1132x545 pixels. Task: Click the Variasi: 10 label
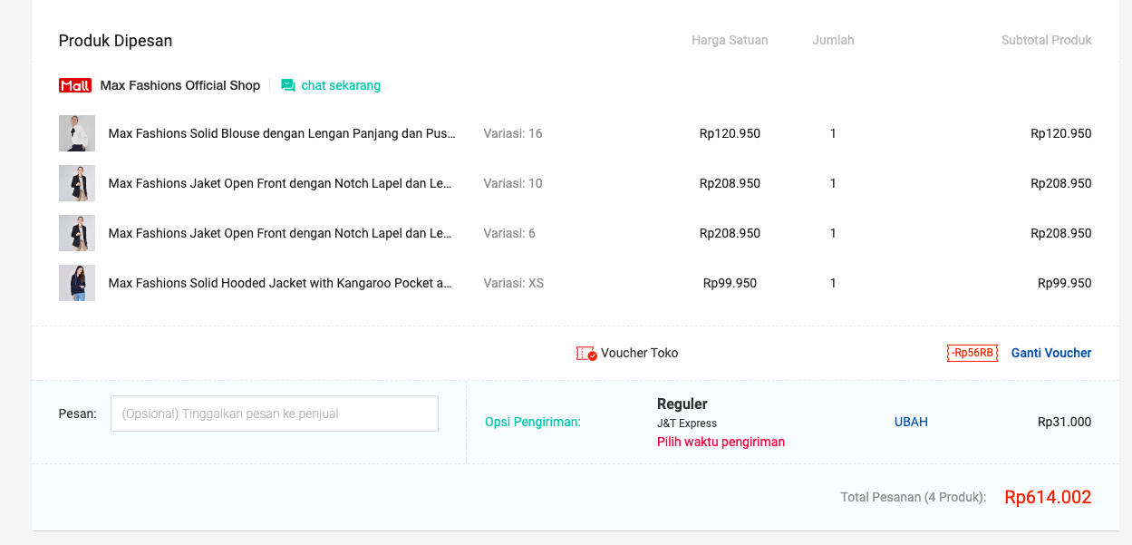pyautogui.click(x=513, y=183)
